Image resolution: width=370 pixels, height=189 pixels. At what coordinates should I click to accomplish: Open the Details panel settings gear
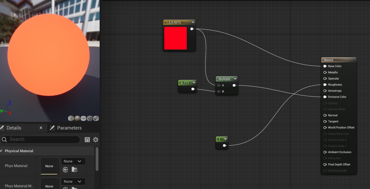coord(96,139)
